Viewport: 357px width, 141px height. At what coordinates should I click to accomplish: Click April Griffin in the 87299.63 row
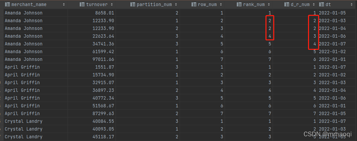click(22, 113)
